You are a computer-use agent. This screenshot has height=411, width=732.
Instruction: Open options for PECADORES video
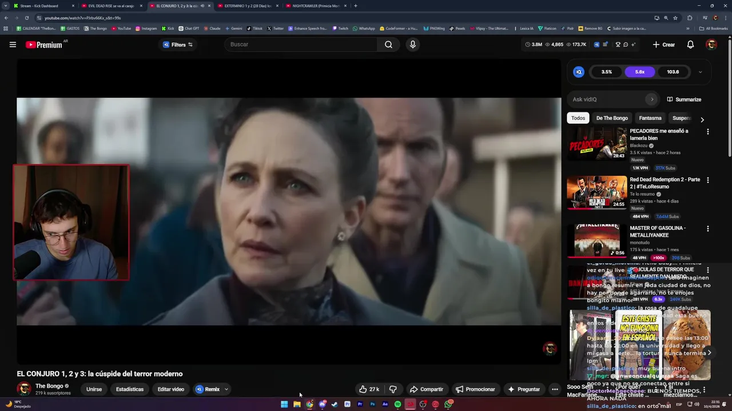[708, 132]
